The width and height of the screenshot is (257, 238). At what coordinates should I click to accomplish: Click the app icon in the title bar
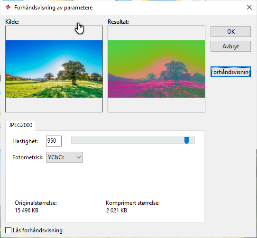(x=8, y=7)
